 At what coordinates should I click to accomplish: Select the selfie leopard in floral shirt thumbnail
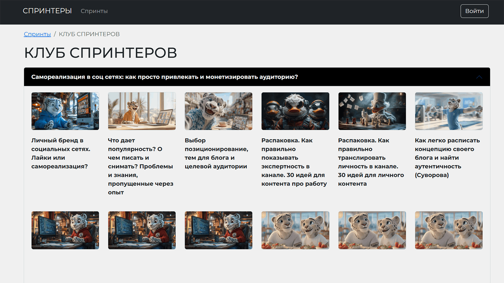point(218,111)
